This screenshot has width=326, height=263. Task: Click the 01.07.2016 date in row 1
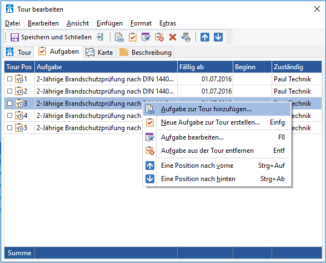click(217, 79)
